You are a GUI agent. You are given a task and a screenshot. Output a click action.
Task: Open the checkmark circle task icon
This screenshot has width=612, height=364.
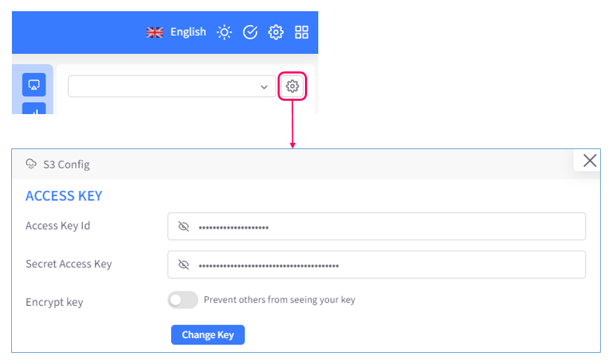[250, 32]
